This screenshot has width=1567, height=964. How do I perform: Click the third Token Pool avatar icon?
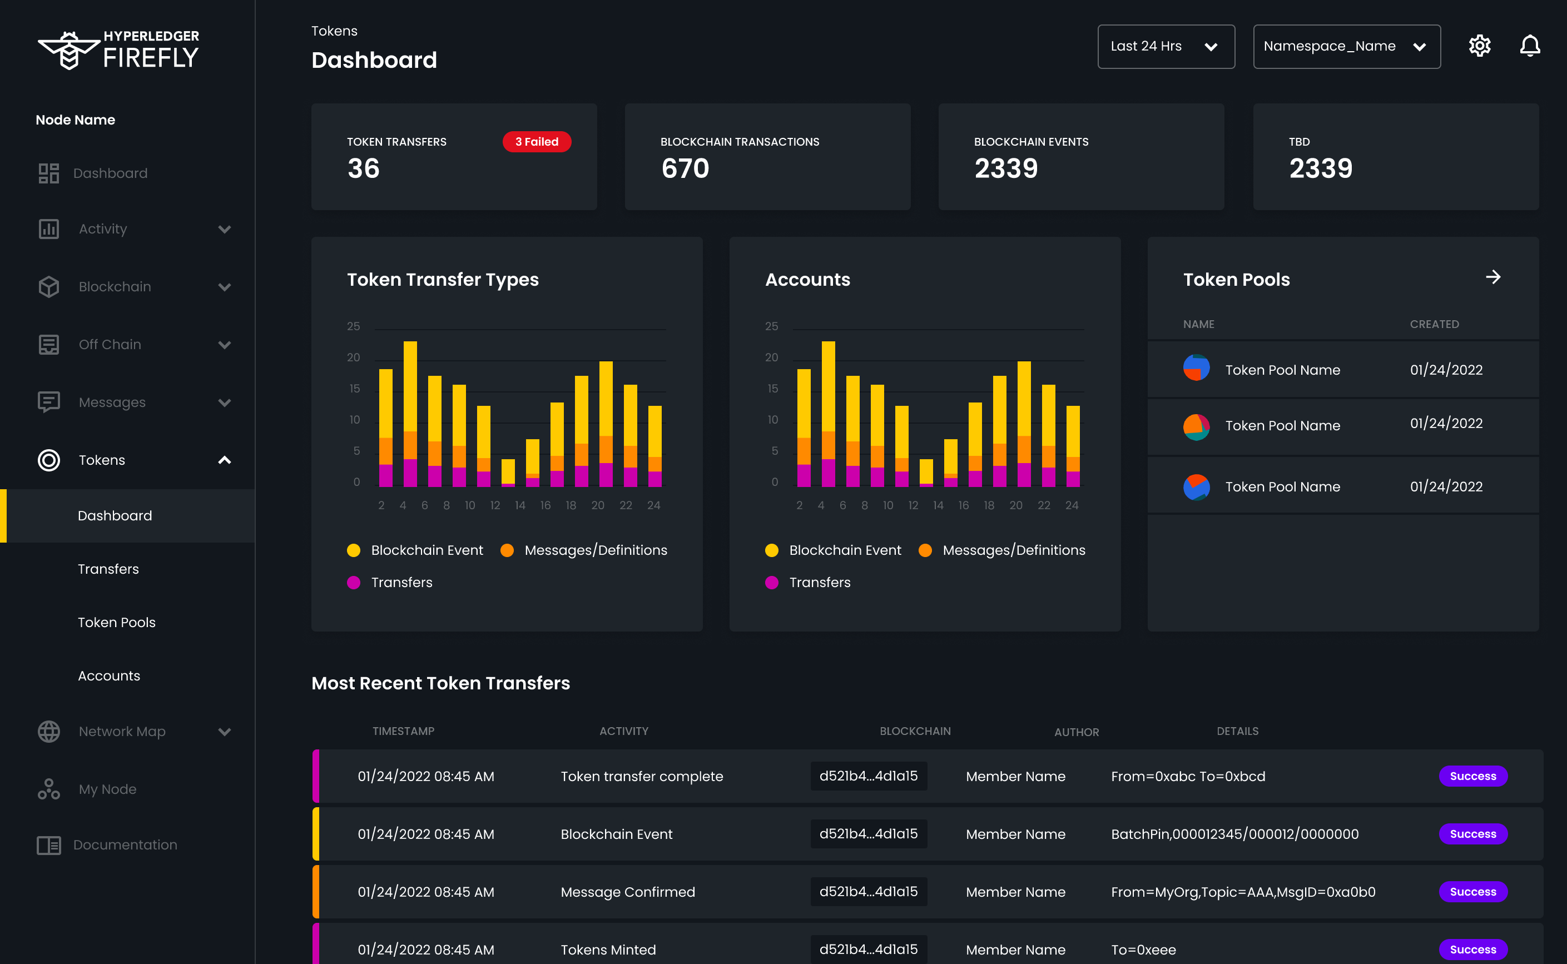pyautogui.click(x=1197, y=488)
